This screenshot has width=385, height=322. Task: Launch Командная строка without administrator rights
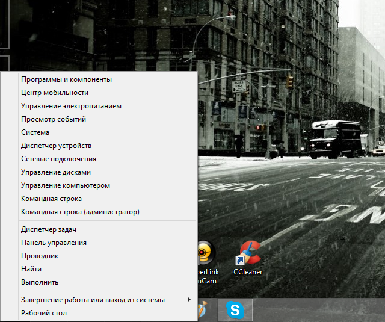51,199
